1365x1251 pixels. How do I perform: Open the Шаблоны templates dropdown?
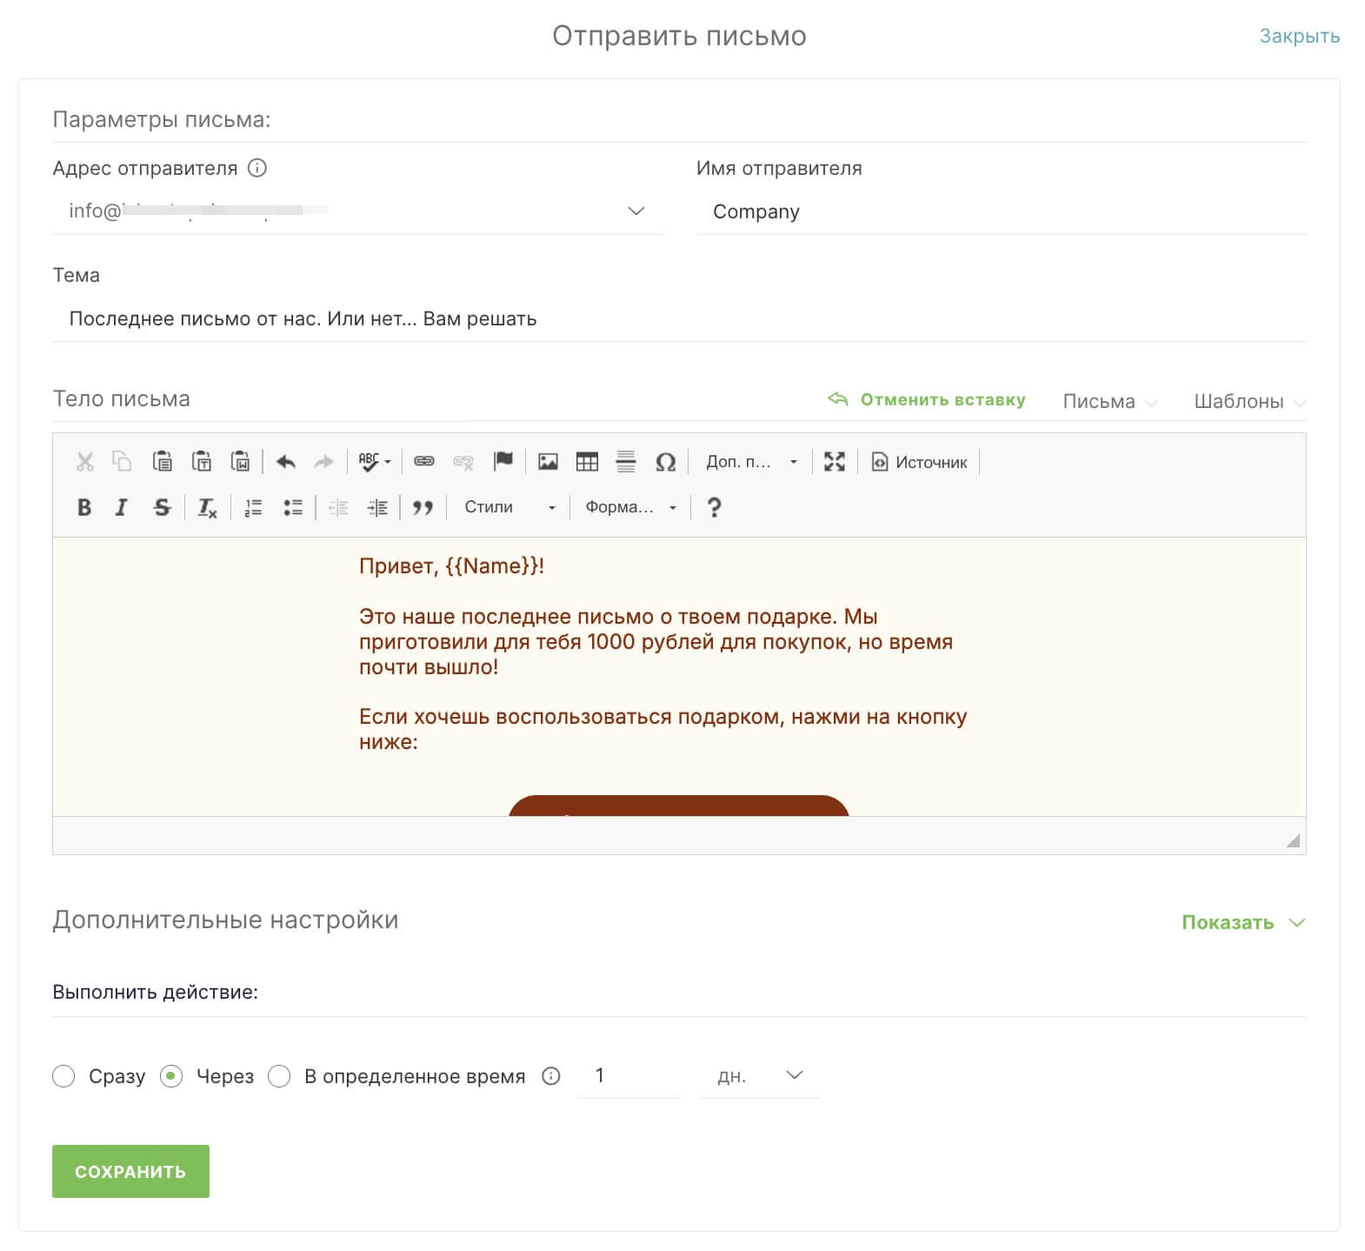1249,401
